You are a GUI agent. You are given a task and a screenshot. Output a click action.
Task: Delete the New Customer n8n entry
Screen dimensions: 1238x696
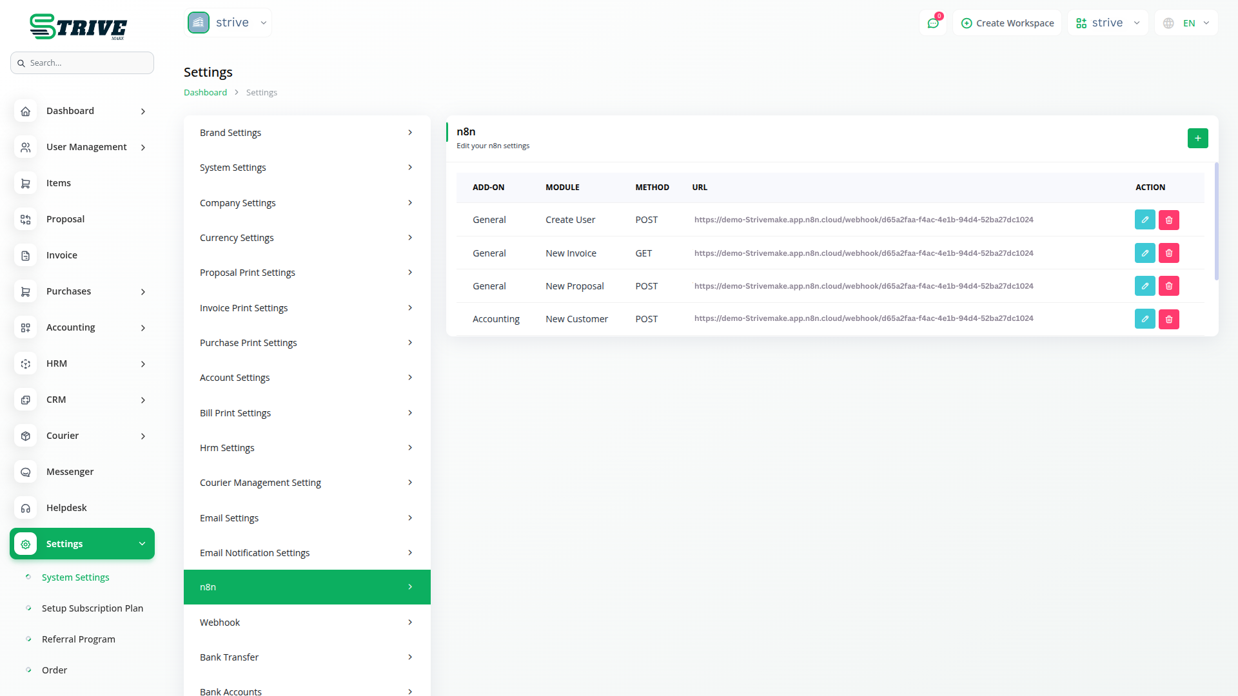point(1168,319)
